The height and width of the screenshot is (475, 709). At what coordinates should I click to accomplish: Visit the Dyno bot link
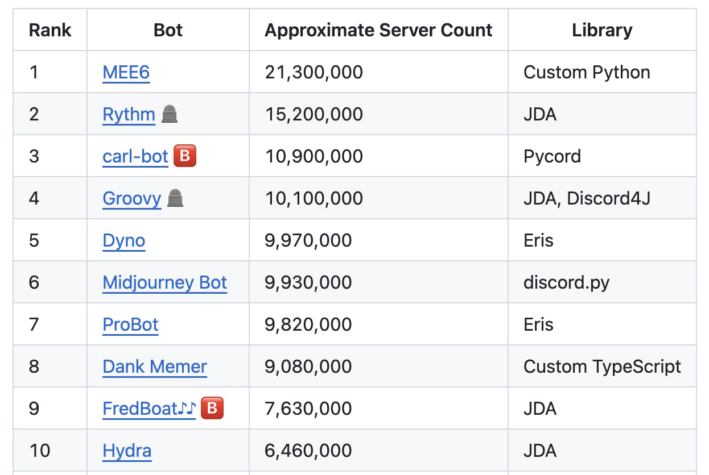[123, 240]
